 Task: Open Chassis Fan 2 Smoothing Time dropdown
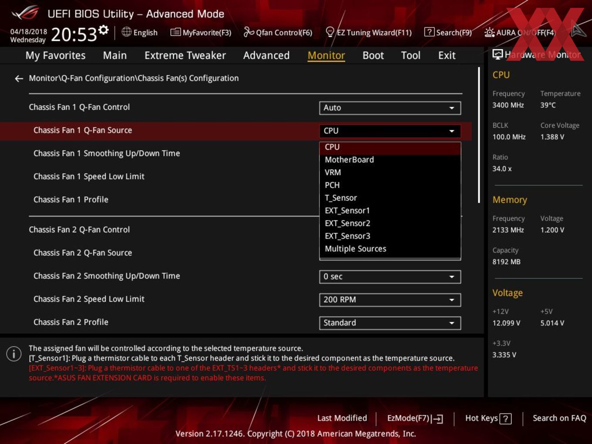(390, 277)
